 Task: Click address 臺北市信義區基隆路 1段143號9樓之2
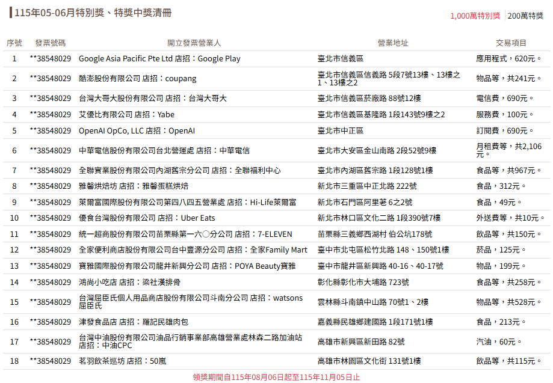[381, 114]
